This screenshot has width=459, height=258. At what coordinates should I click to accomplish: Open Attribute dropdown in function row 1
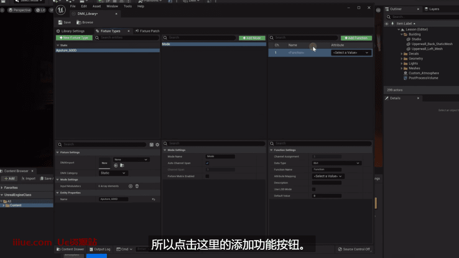pyautogui.click(x=351, y=53)
